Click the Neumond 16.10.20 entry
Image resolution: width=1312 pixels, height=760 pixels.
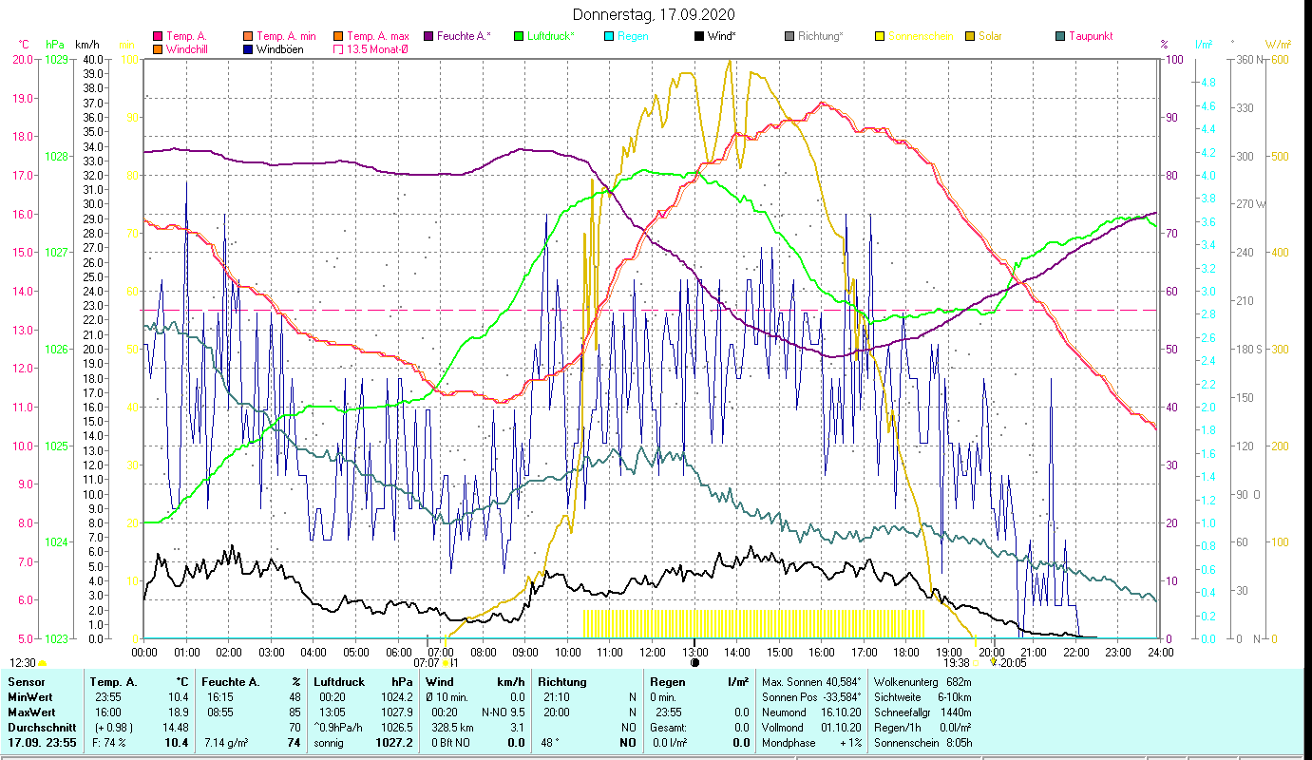[813, 712]
